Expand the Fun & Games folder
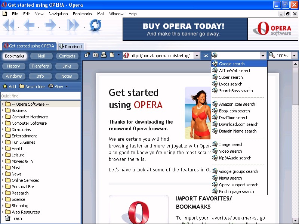Viewport: 299px width, 224px height. pyautogui.click(x=3, y=142)
